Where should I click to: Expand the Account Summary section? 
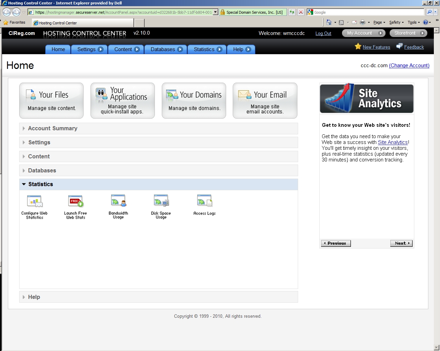(159, 129)
